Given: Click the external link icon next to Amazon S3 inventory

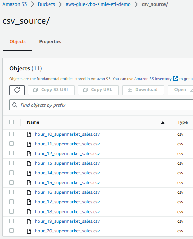Looking at the screenshot, I should pyautogui.click(x=175, y=79).
